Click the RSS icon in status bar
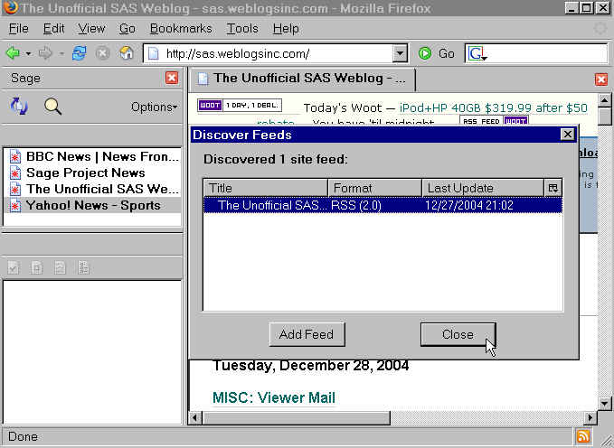Screen dimensions: 614x448 584,437
